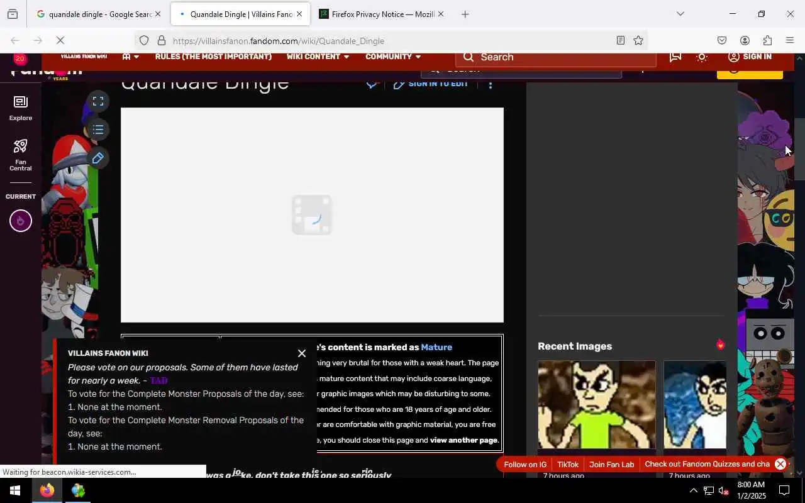Close the Quandale Dingle tab
805x503 pixels.
pos(299,14)
